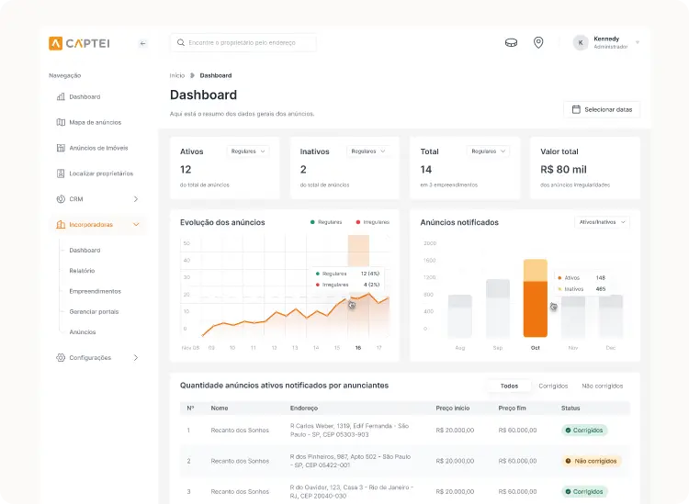
Task: Toggle Irregulares legend in Evolução chart
Action: point(373,222)
